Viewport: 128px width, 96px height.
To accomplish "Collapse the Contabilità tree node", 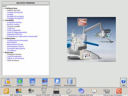I will coord(3,20).
